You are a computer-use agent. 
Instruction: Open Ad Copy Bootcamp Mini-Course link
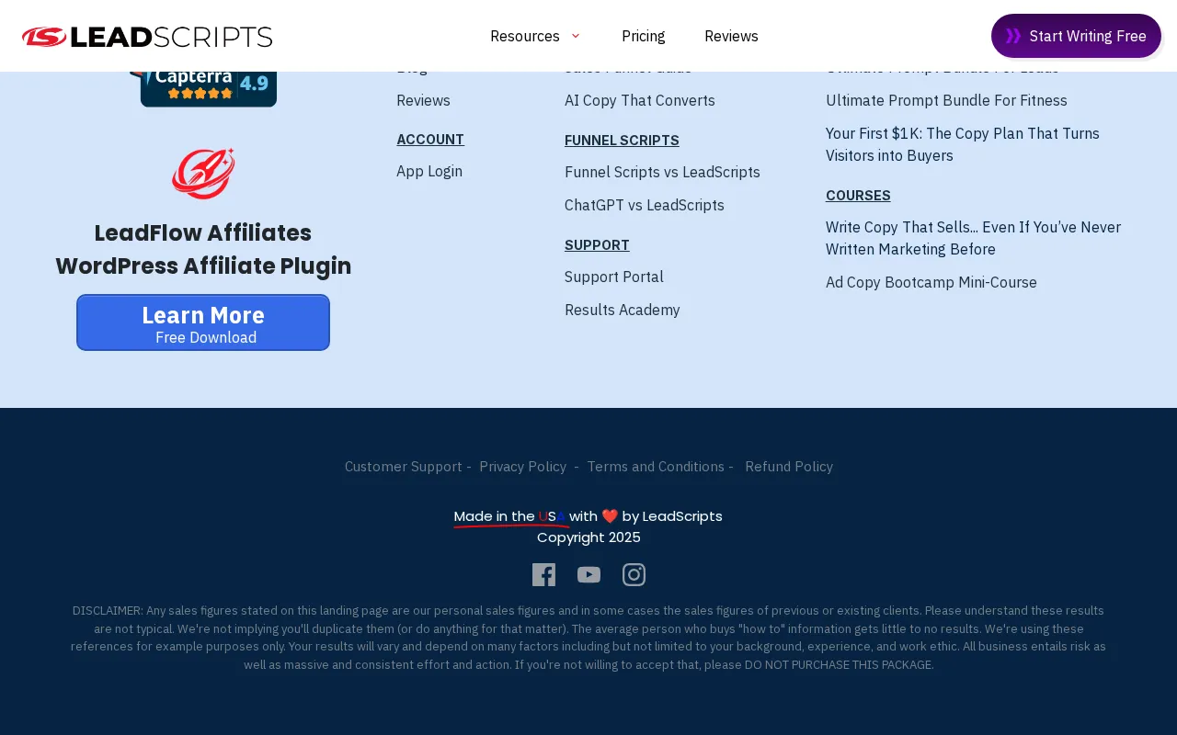pyautogui.click(x=931, y=282)
